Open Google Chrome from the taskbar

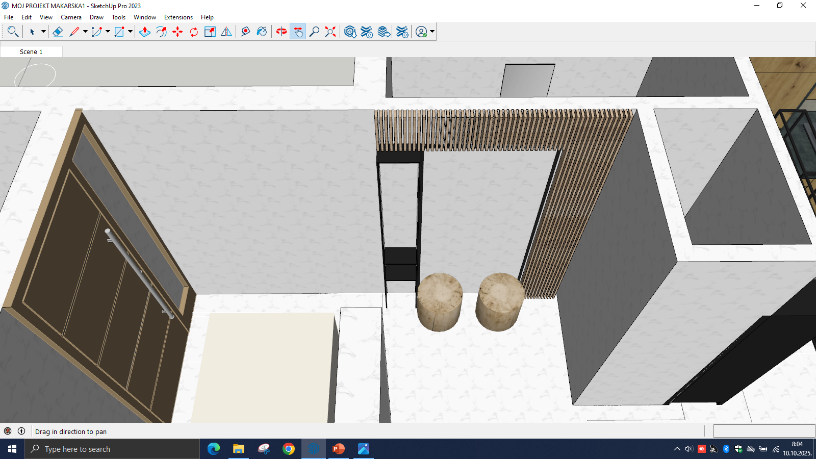click(289, 449)
